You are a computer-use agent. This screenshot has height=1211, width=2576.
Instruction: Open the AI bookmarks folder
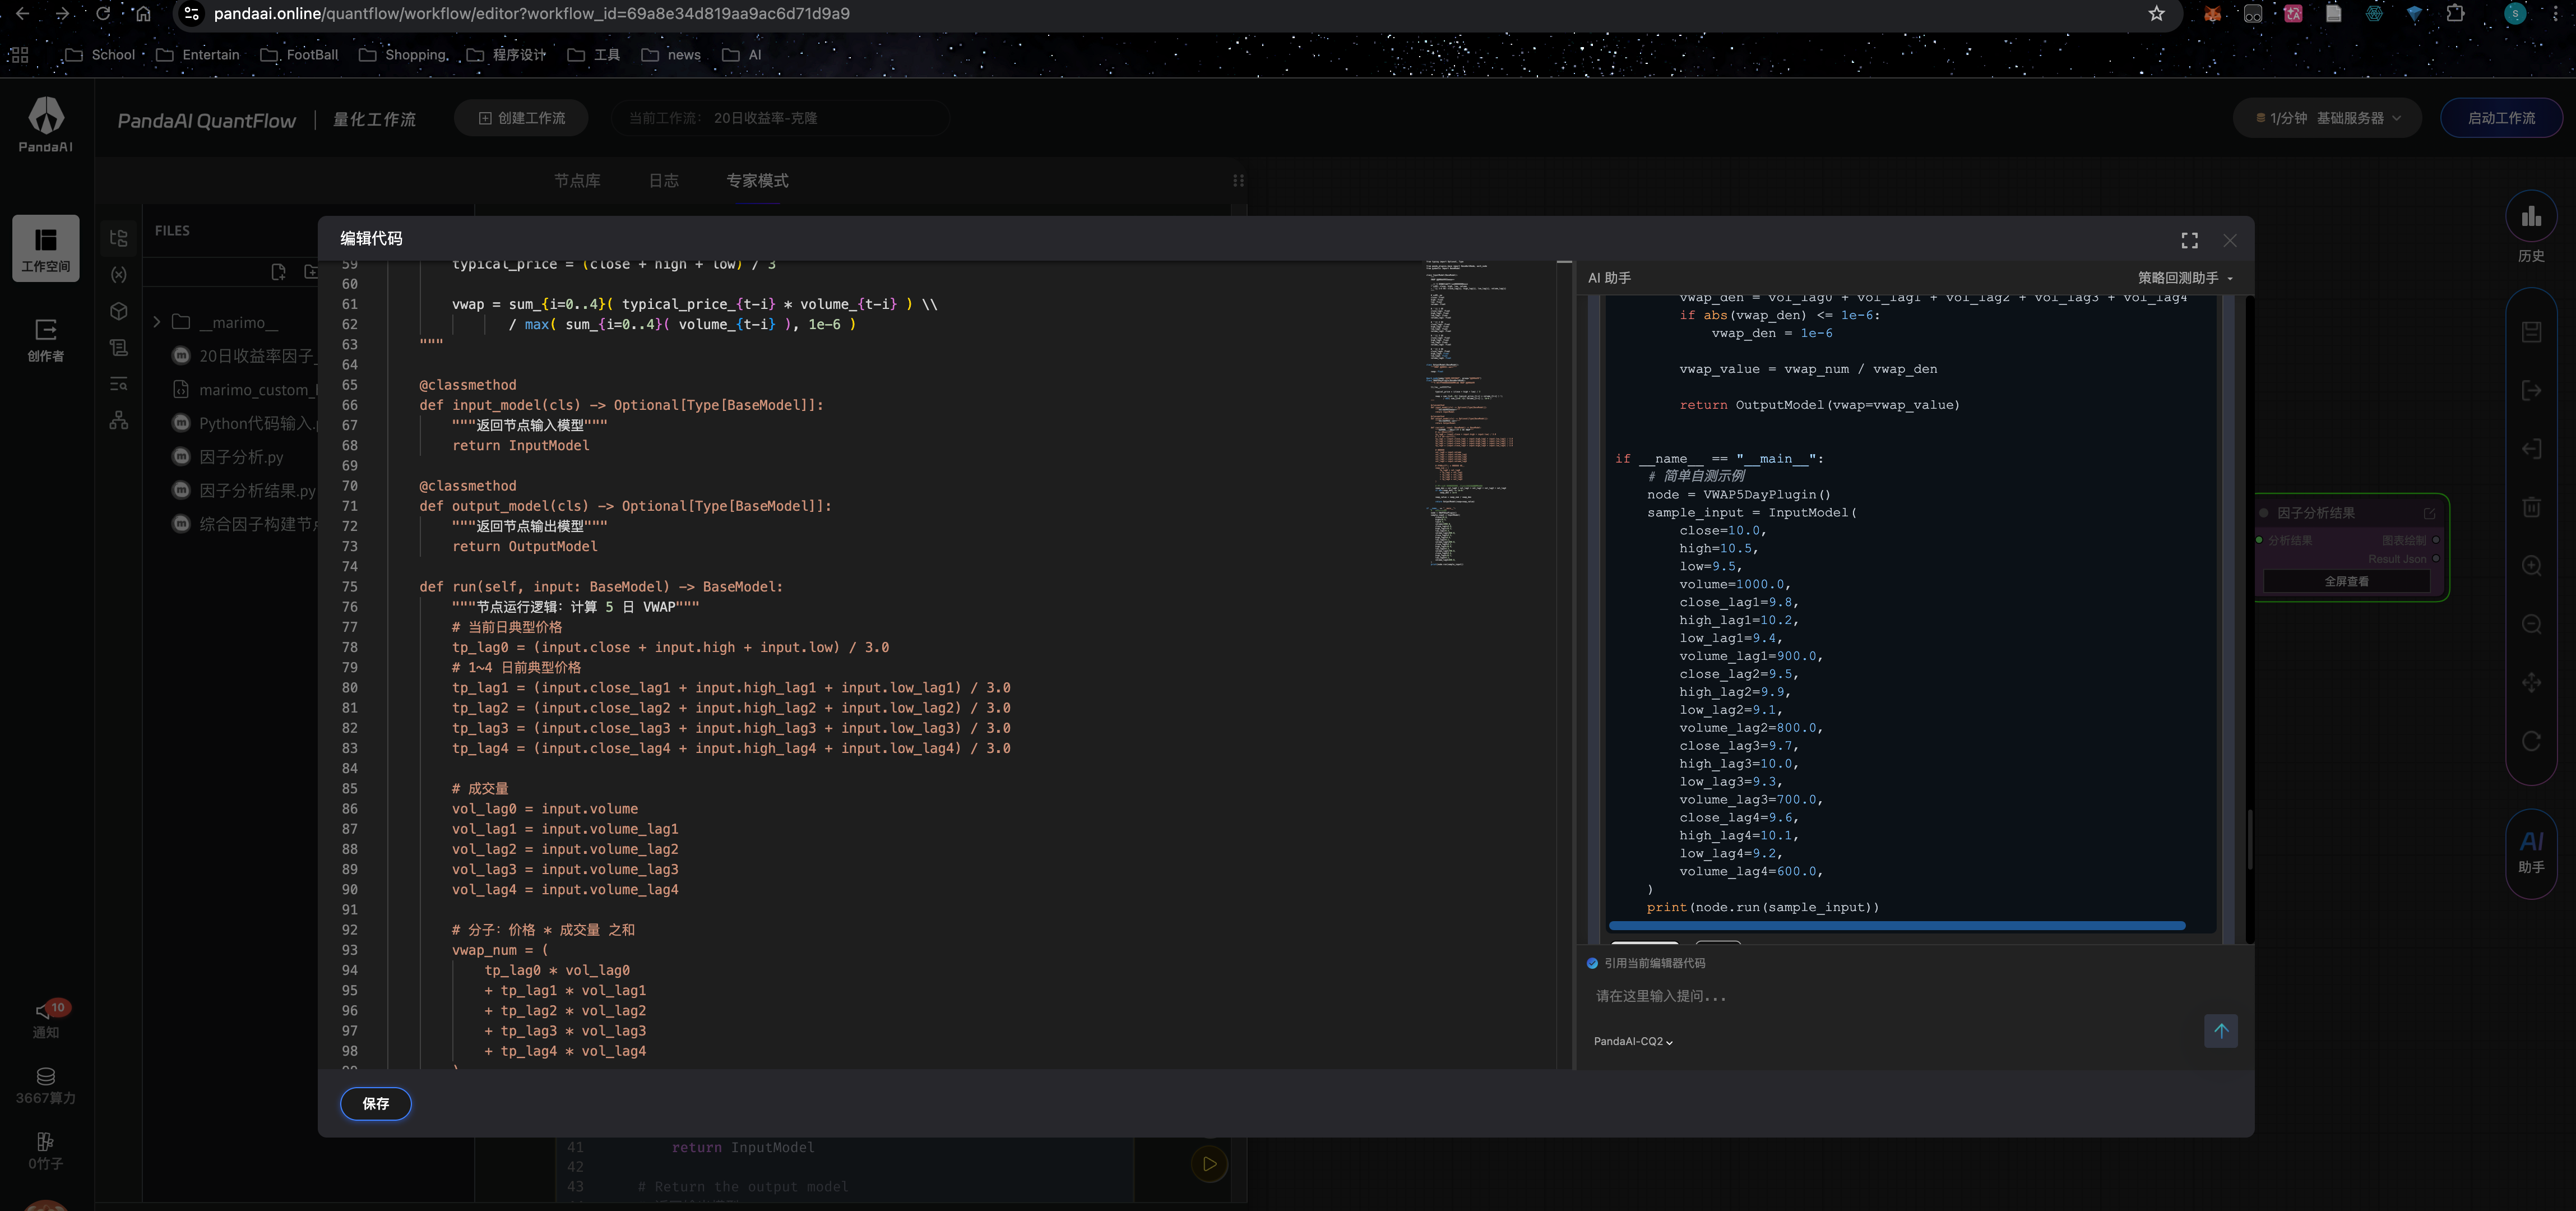(x=742, y=55)
